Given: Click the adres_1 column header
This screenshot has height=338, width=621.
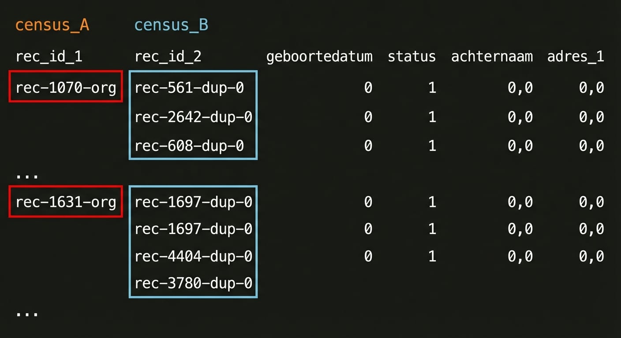Looking at the screenshot, I should (x=576, y=56).
